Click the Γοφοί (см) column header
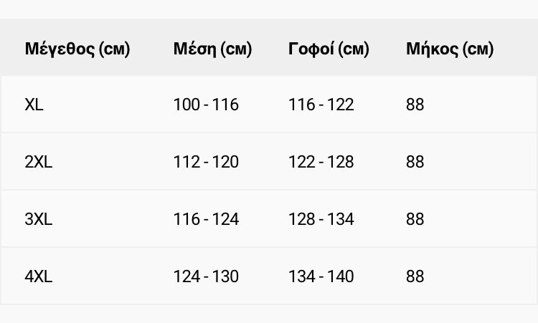 [329, 49]
